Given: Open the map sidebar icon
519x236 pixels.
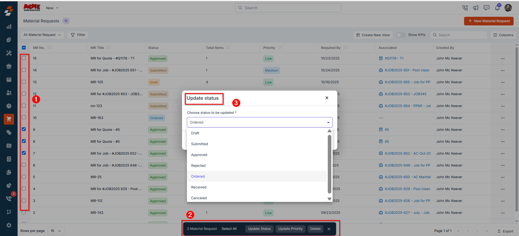Looking at the screenshot, I should [9, 146].
